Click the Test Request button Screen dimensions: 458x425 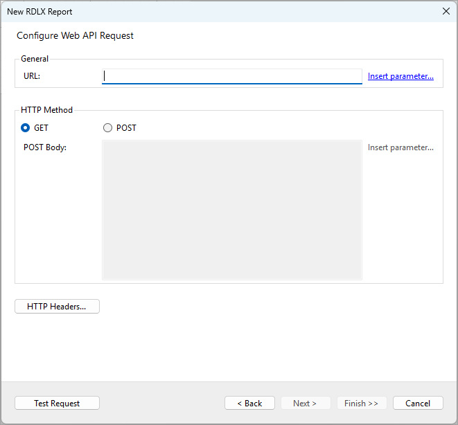(x=57, y=403)
